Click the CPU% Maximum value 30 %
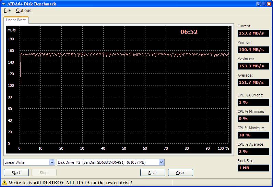The height and width of the screenshot is (187, 273). coord(253,135)
